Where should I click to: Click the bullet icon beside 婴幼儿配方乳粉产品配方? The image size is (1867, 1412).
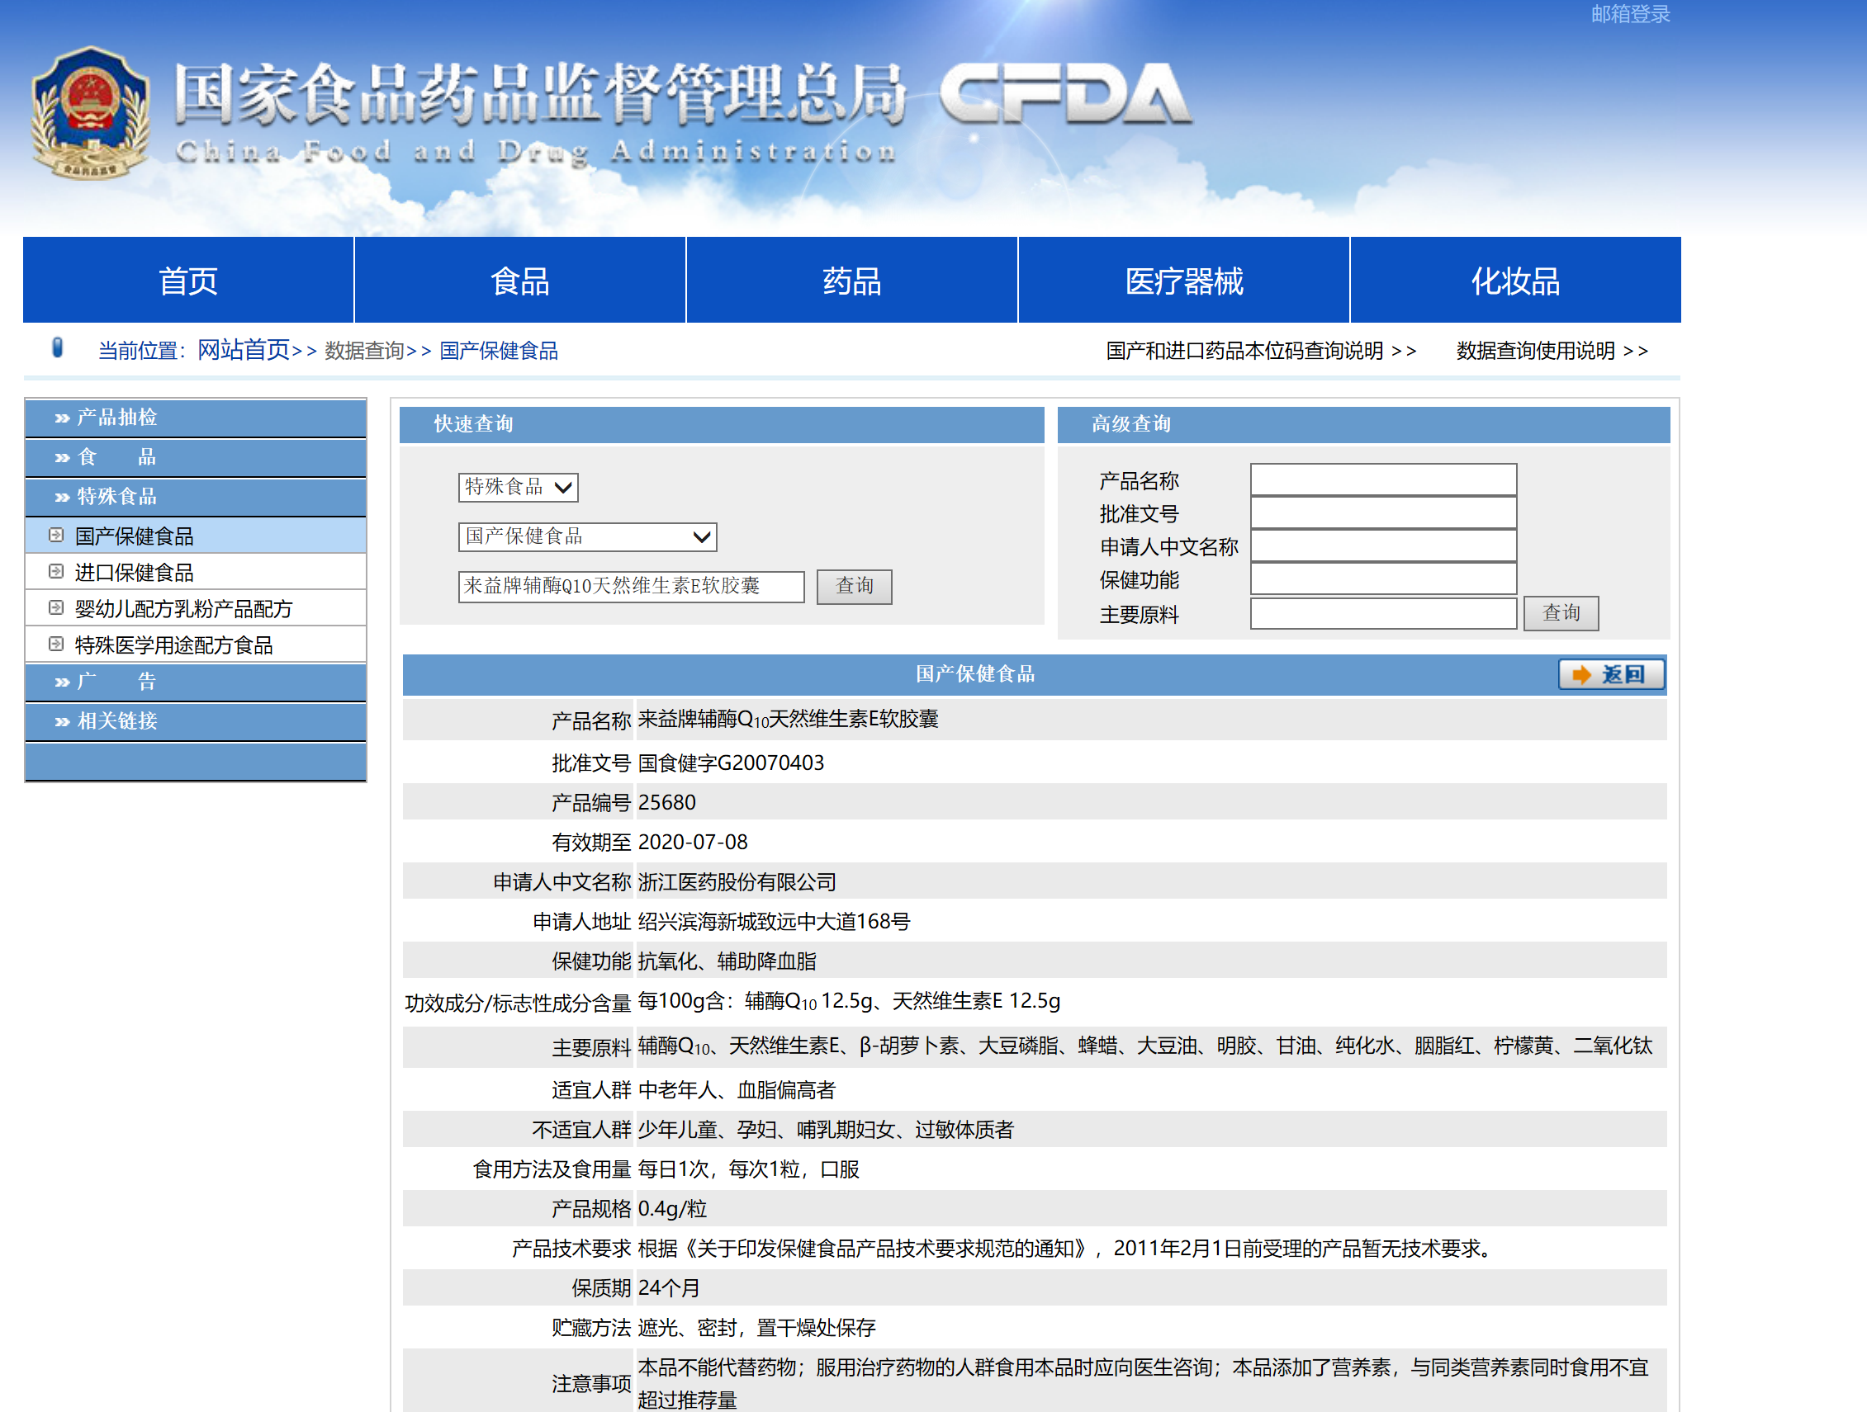click(x=56, y=608)
